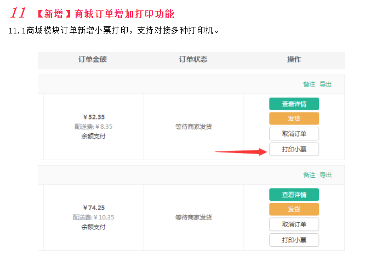Click 导出 link above the first order
The height and width of the screenshot is (271, 376).
pos(326,84)
